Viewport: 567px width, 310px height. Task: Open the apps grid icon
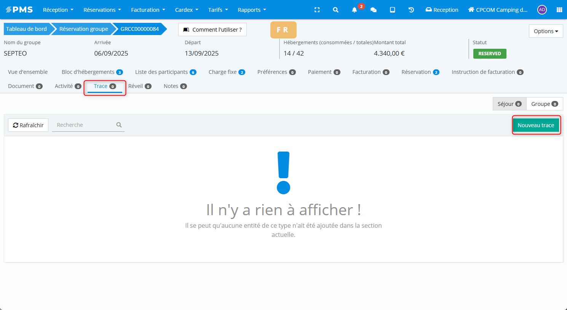tap(559, 10)
